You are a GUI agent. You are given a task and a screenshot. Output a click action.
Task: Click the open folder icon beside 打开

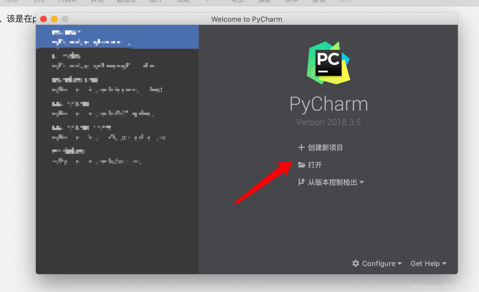pos(302,165)
